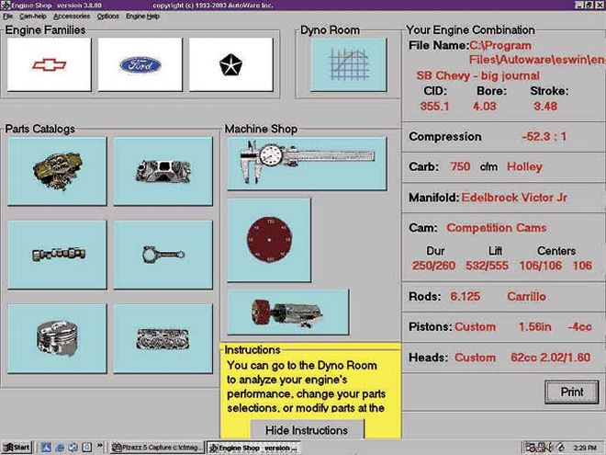Click the Stroke value 3.48
The width and height of the screenshot is (606, 455).
point(544,107)
